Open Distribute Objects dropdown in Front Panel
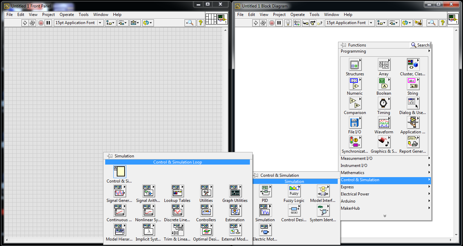Viewport: 463px width, 246px height. pos(123,23)
